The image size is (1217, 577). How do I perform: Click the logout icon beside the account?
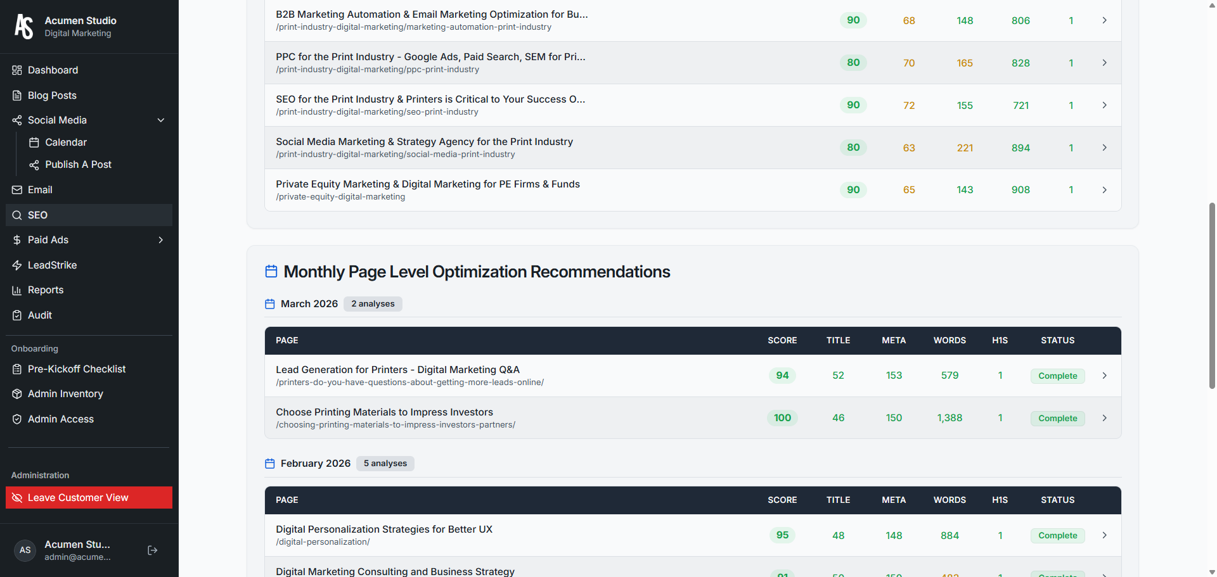click(152, 550)
